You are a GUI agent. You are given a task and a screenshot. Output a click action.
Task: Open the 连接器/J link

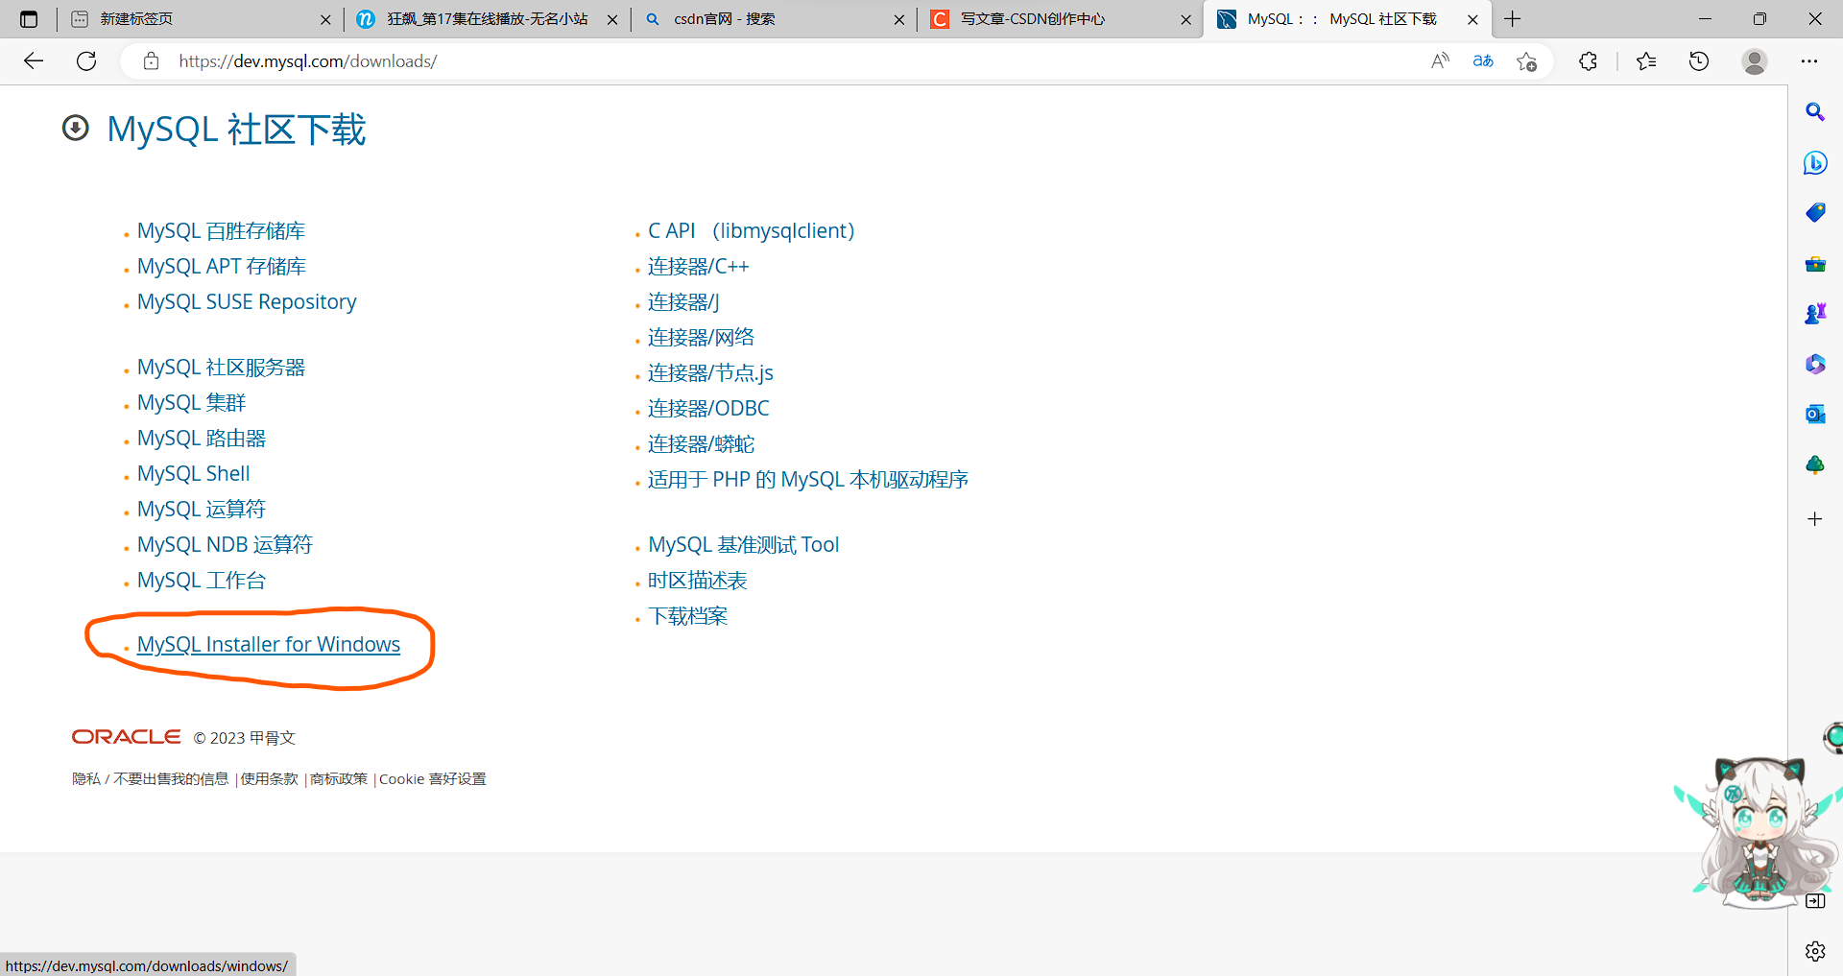(683, 302)
